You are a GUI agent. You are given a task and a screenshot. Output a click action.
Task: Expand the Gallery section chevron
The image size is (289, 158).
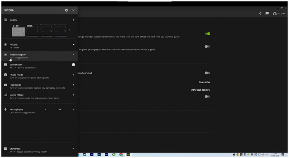(x=73, y=20)
